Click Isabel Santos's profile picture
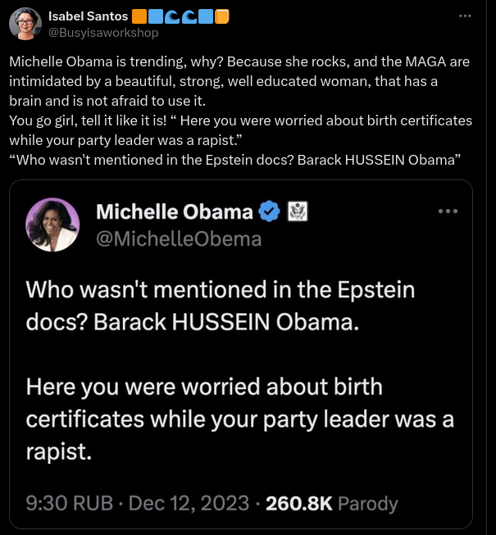Viewport: 496px width, 535px height. click(x=25, y=24)
